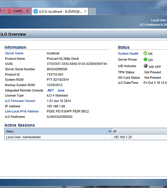Toggle the UID Indicator light icon
Screen dimensions: 167x188
pos(145,66)
